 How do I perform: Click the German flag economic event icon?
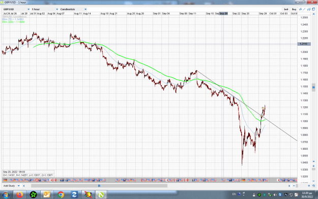coord(5,180)
